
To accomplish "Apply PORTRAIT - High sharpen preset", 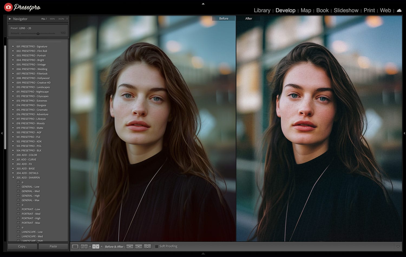I will pyautogui.click(x=31, y=218).
